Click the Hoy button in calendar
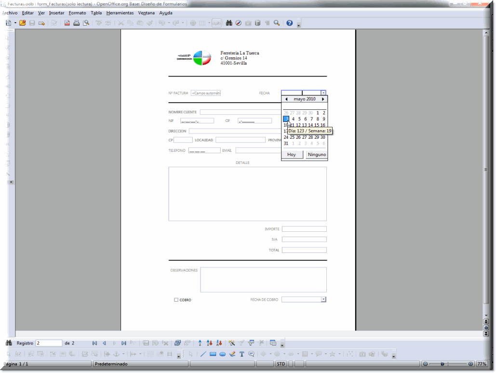Viewport: 496px width, 373px height. coord(292,155)
